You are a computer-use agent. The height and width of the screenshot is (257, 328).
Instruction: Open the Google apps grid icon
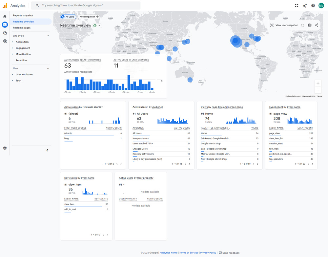coord(297,6)
